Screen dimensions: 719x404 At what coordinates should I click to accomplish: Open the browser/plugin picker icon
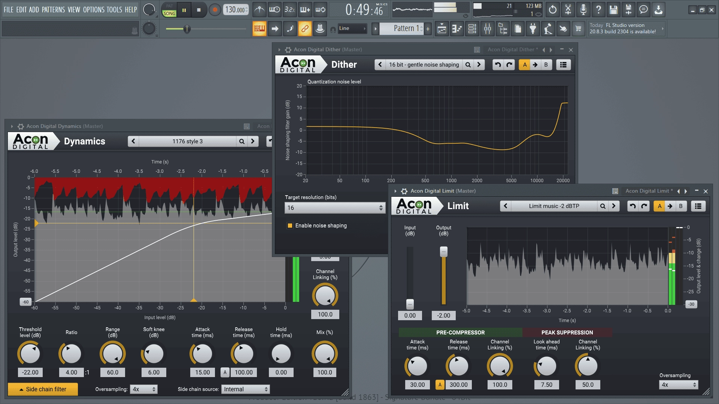(x=503, y=29)
